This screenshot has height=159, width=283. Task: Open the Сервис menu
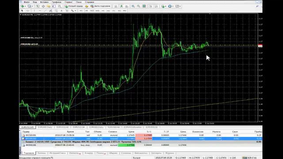pyautogui.click(x=69, y=2)
